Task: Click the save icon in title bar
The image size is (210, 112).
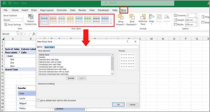Action: click(10, 3)
